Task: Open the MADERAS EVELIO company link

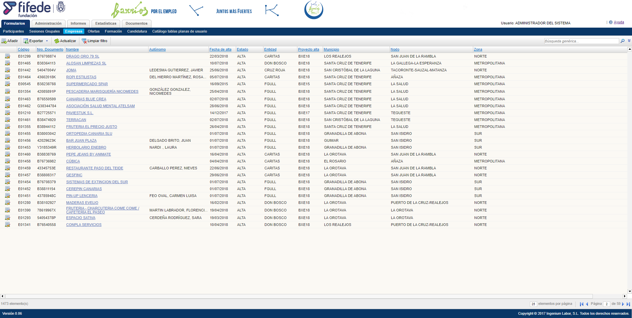Action: click(x=82, y=203)
